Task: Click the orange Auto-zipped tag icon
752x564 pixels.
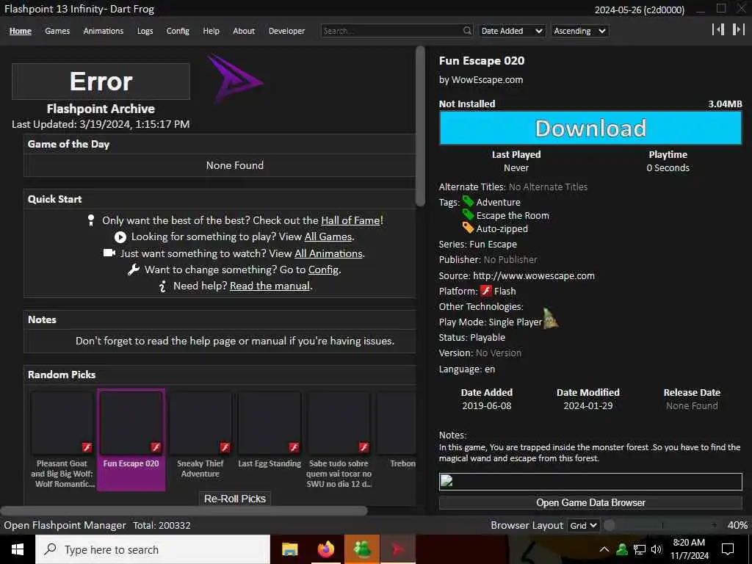Action: pos(468,228)
